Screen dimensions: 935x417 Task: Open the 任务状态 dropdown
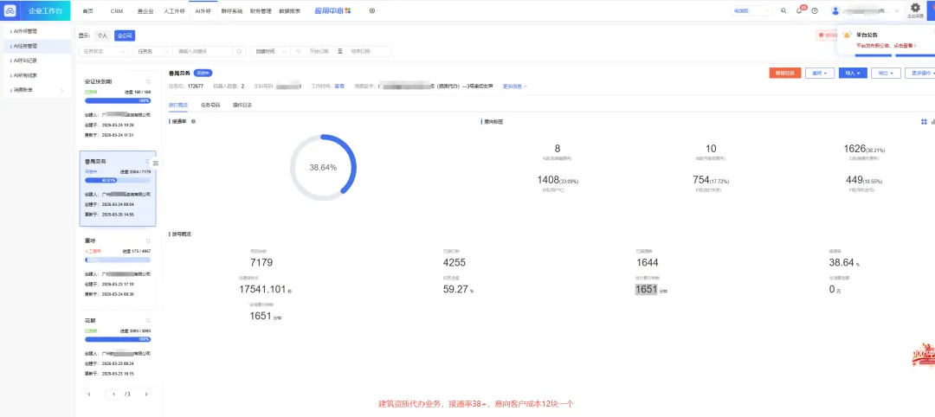point(104,51)
